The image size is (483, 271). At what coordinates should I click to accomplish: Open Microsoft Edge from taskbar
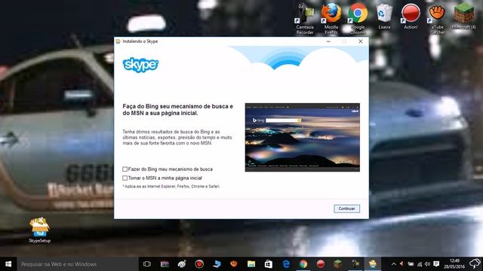click(x=286, y=264)
